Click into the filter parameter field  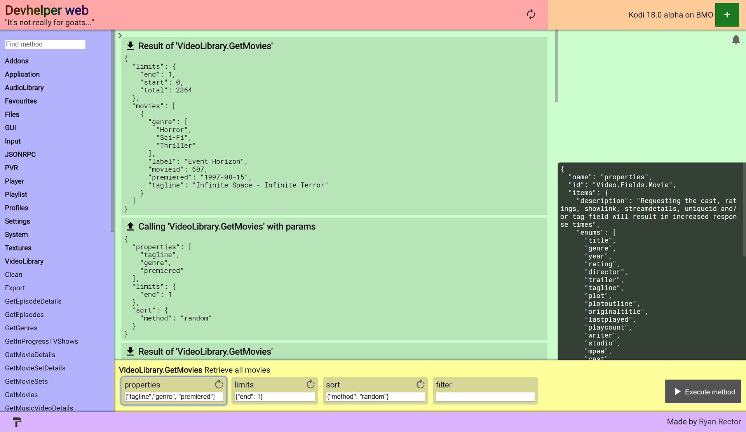(x=485, y=397)
